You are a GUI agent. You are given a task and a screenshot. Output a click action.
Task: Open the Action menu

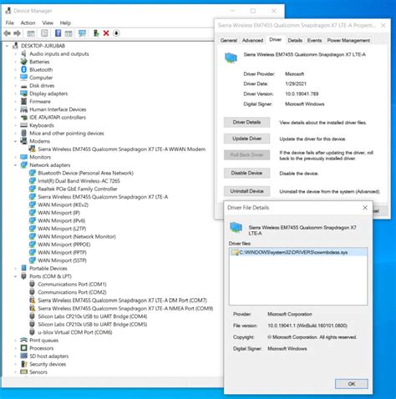pyautogui.click(x=28, y=23)
